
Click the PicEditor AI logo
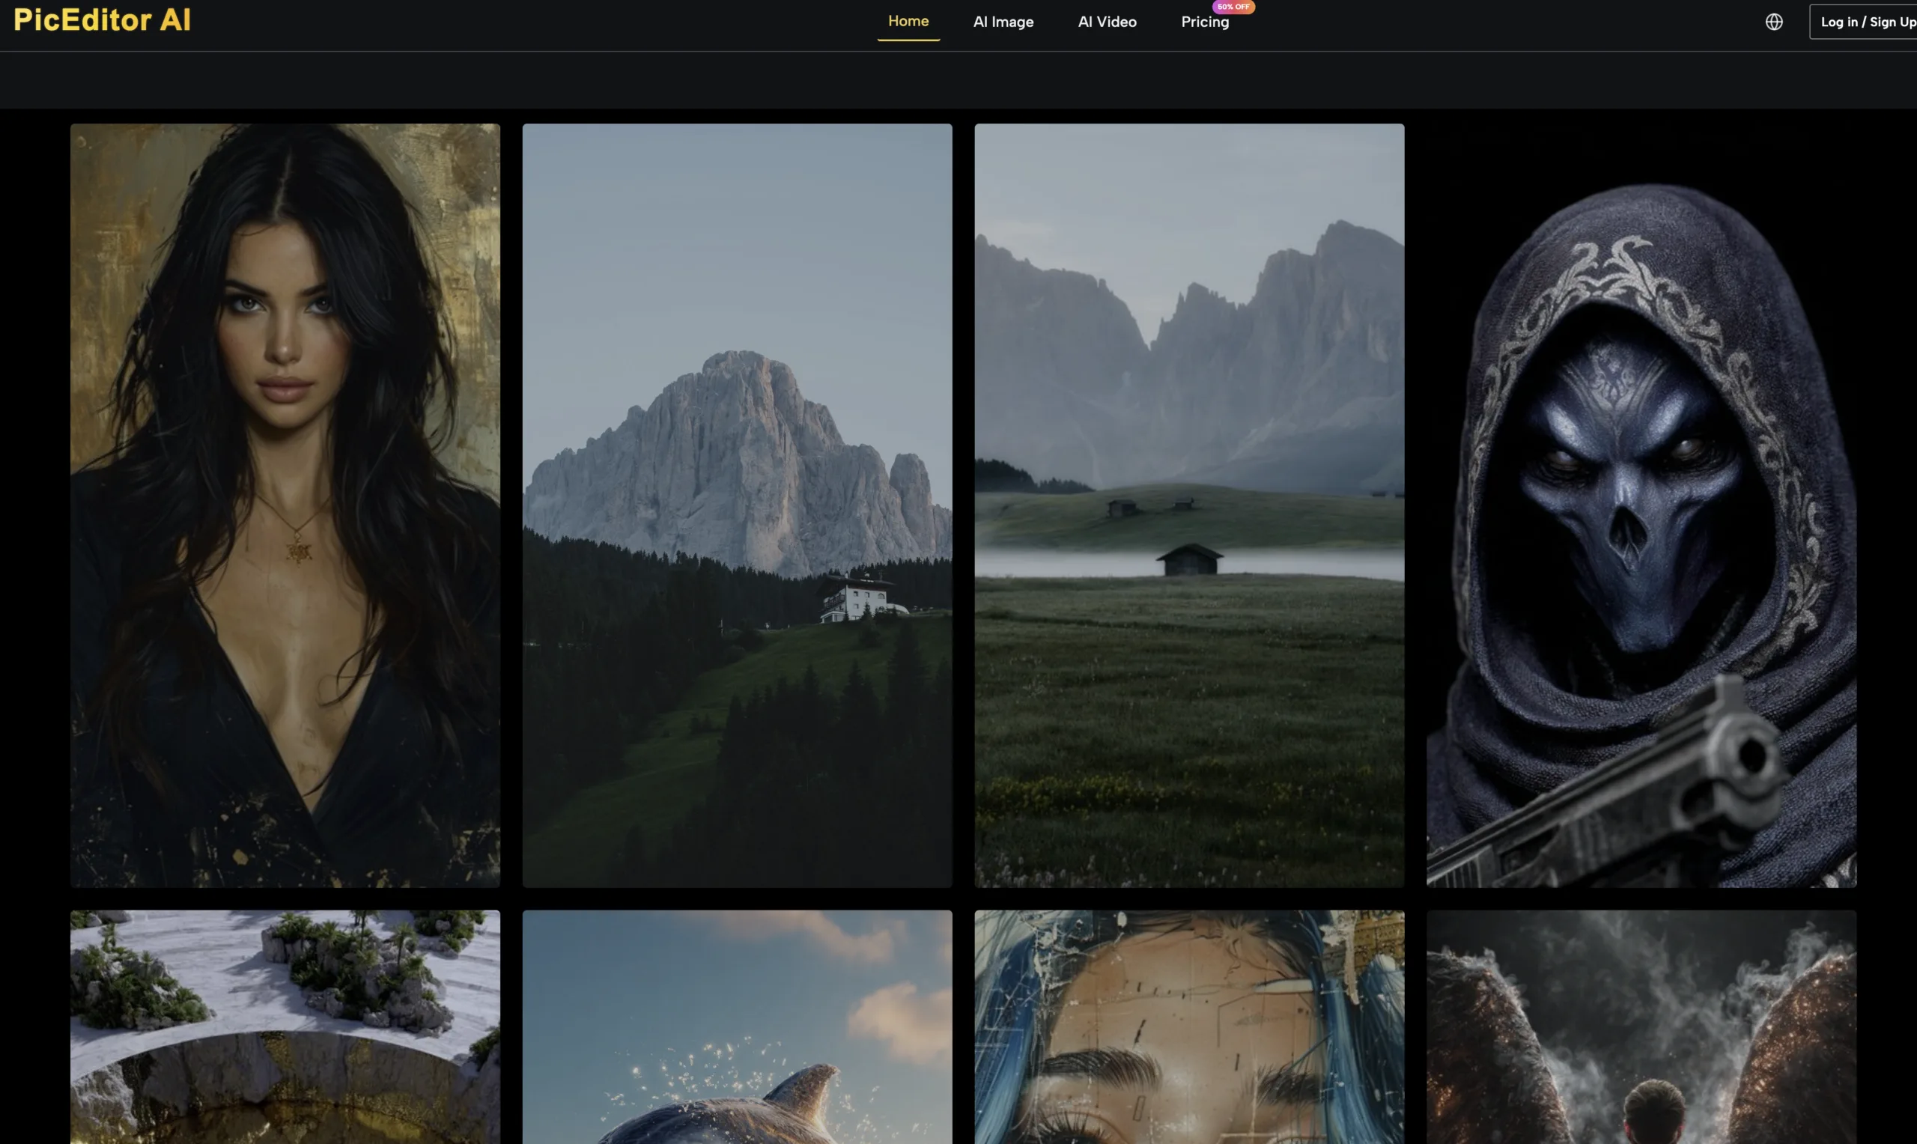(x=102, y=20)
